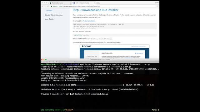200x112 pixels.
Task: Open a new browser tab
Action: [x=98, y=3]
